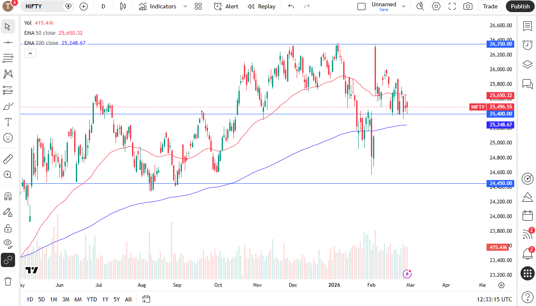Open the go to date calendar
Image resolution: width=536 pixels, height=306 pixels.
(x=146, y=299)
